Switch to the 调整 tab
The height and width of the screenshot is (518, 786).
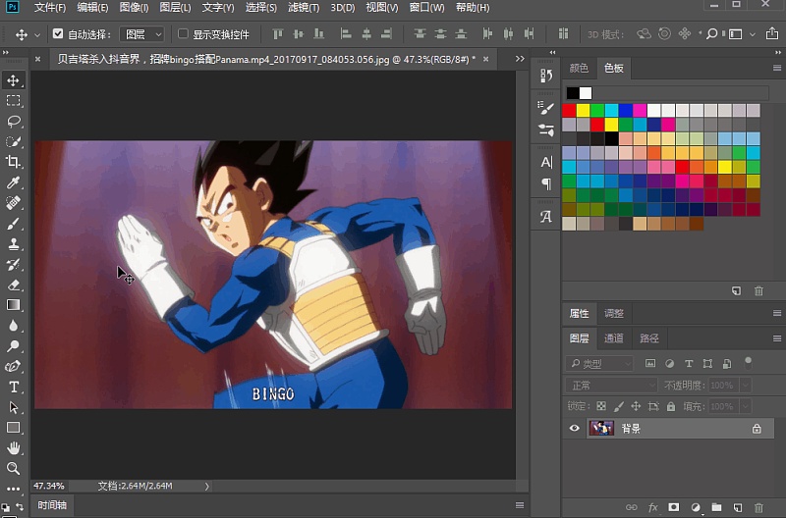[613, 313]
